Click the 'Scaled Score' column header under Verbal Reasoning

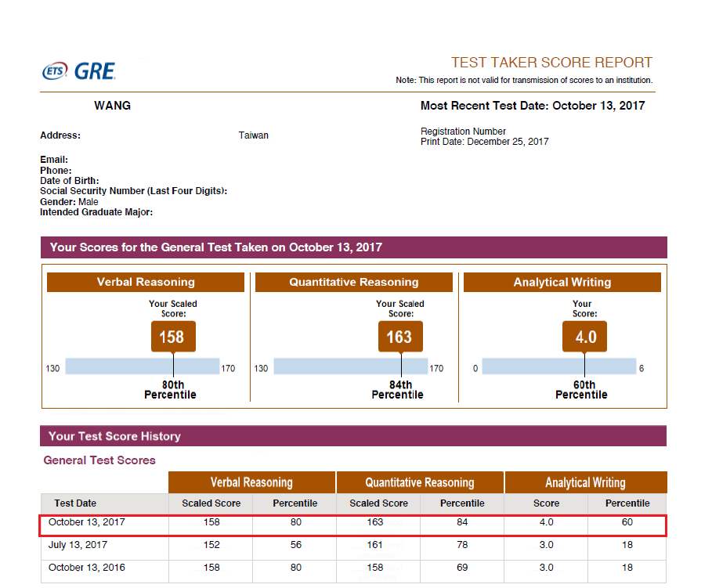pos(211,503)
